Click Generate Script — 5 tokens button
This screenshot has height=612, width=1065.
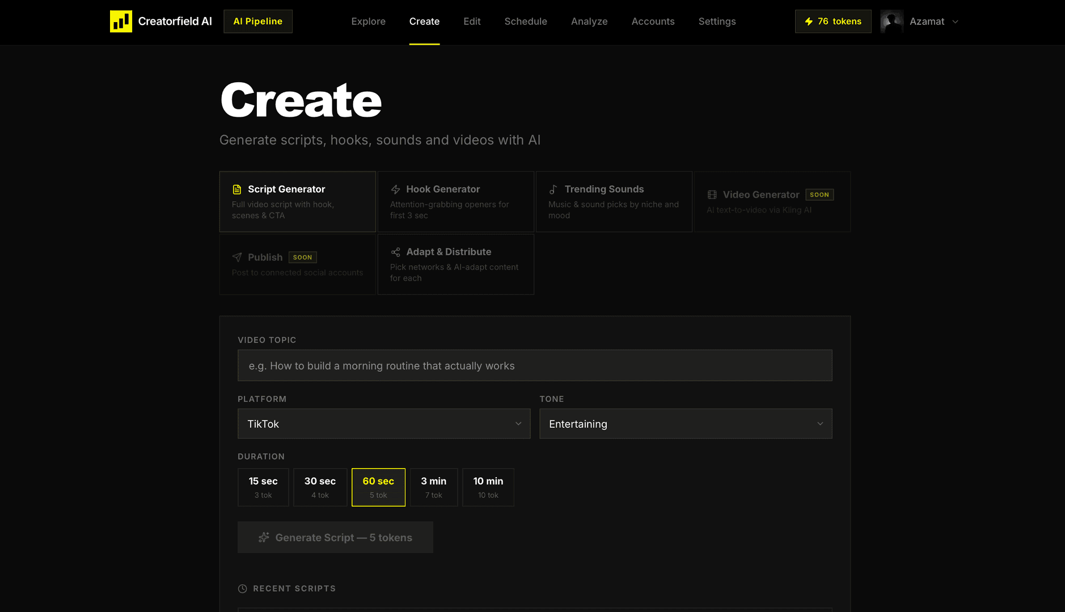coord(335,537)
